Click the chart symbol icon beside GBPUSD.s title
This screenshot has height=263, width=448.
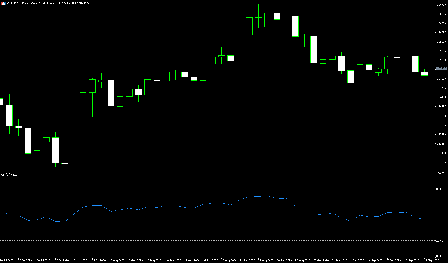(4, 3)
